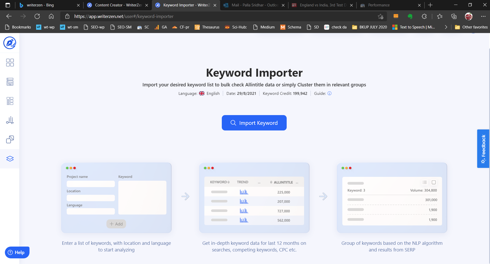Image resolution: width=490 pixels, height=264 pixels.
Task: Open the tab actions menu icon
Action: (x=8, y=5)
